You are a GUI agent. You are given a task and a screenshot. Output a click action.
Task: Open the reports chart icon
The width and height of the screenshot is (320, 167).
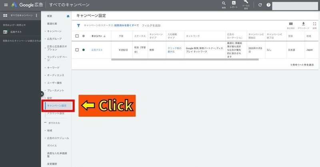click(234, 3)
